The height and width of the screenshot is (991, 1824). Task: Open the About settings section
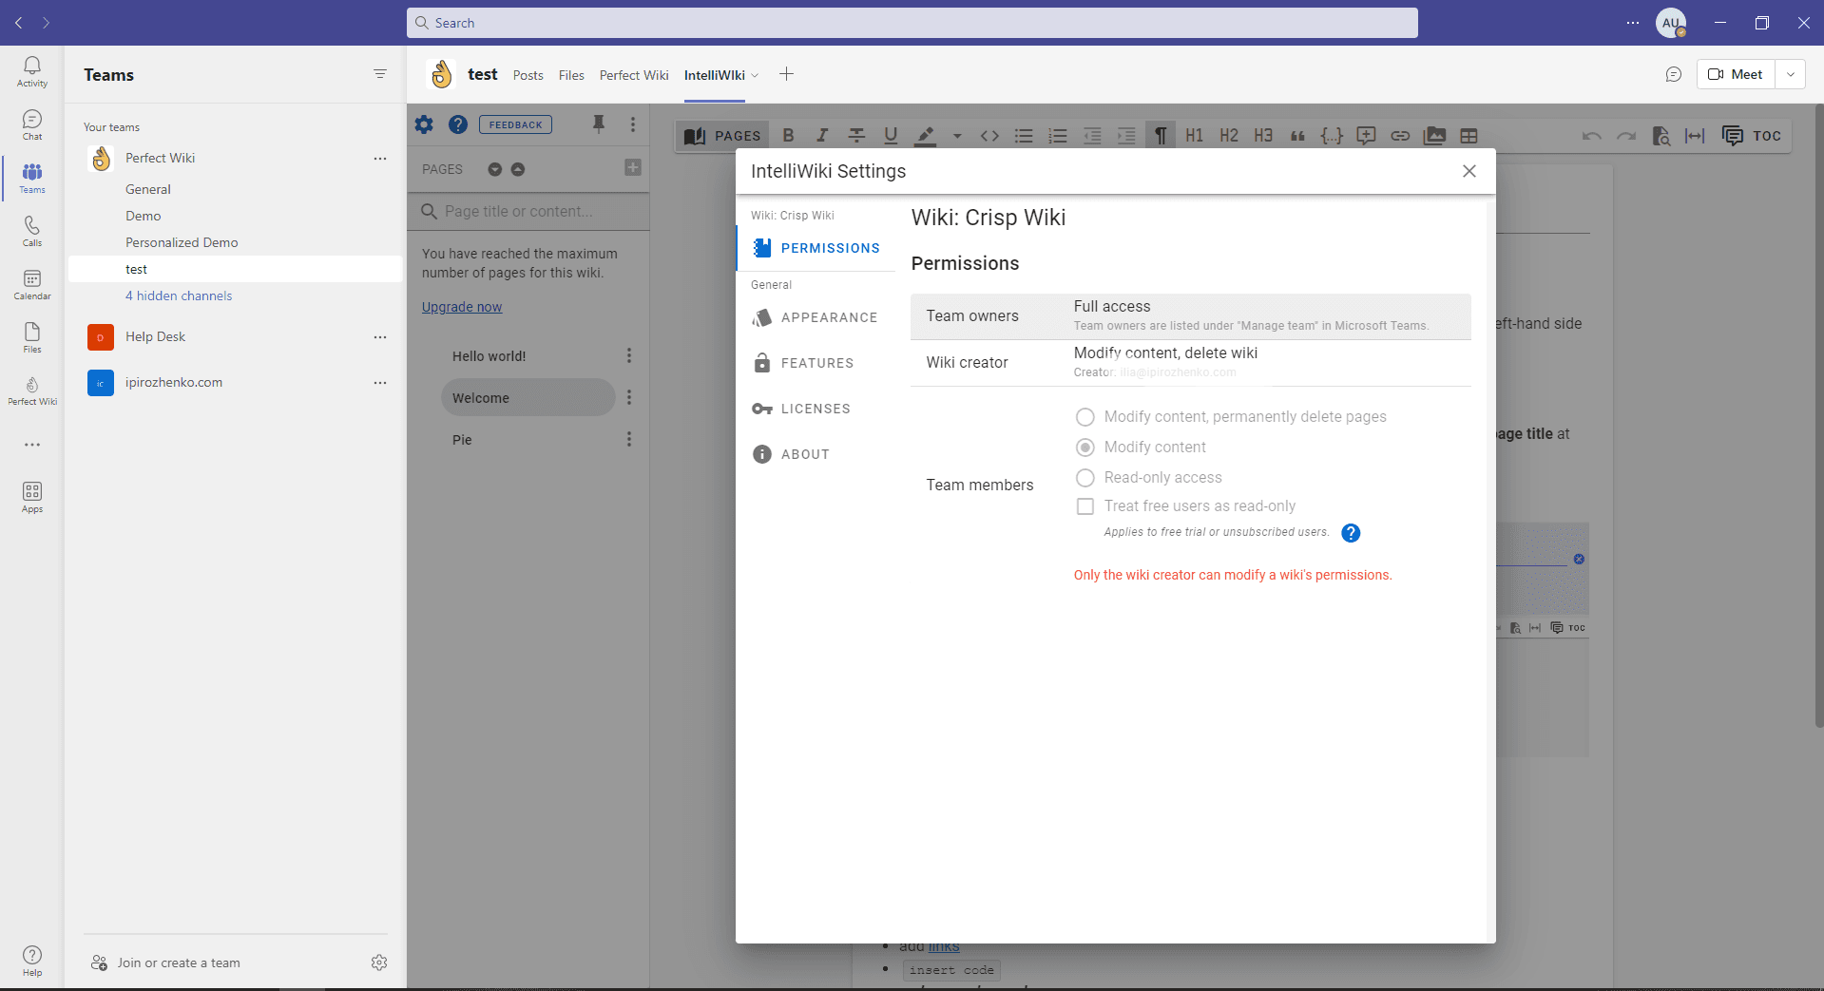[816, 454]
